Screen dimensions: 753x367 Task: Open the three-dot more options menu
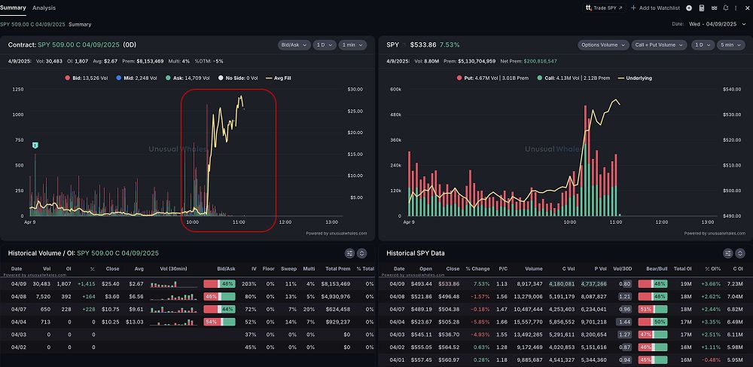pos(736,8)
